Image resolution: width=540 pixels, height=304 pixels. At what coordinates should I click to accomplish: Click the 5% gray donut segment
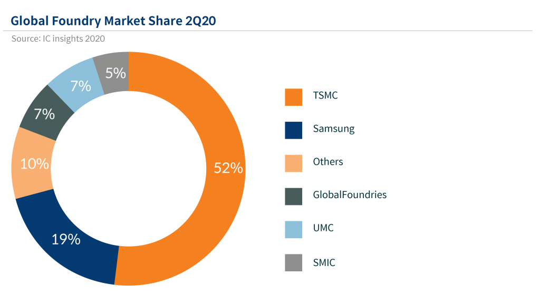115,73
